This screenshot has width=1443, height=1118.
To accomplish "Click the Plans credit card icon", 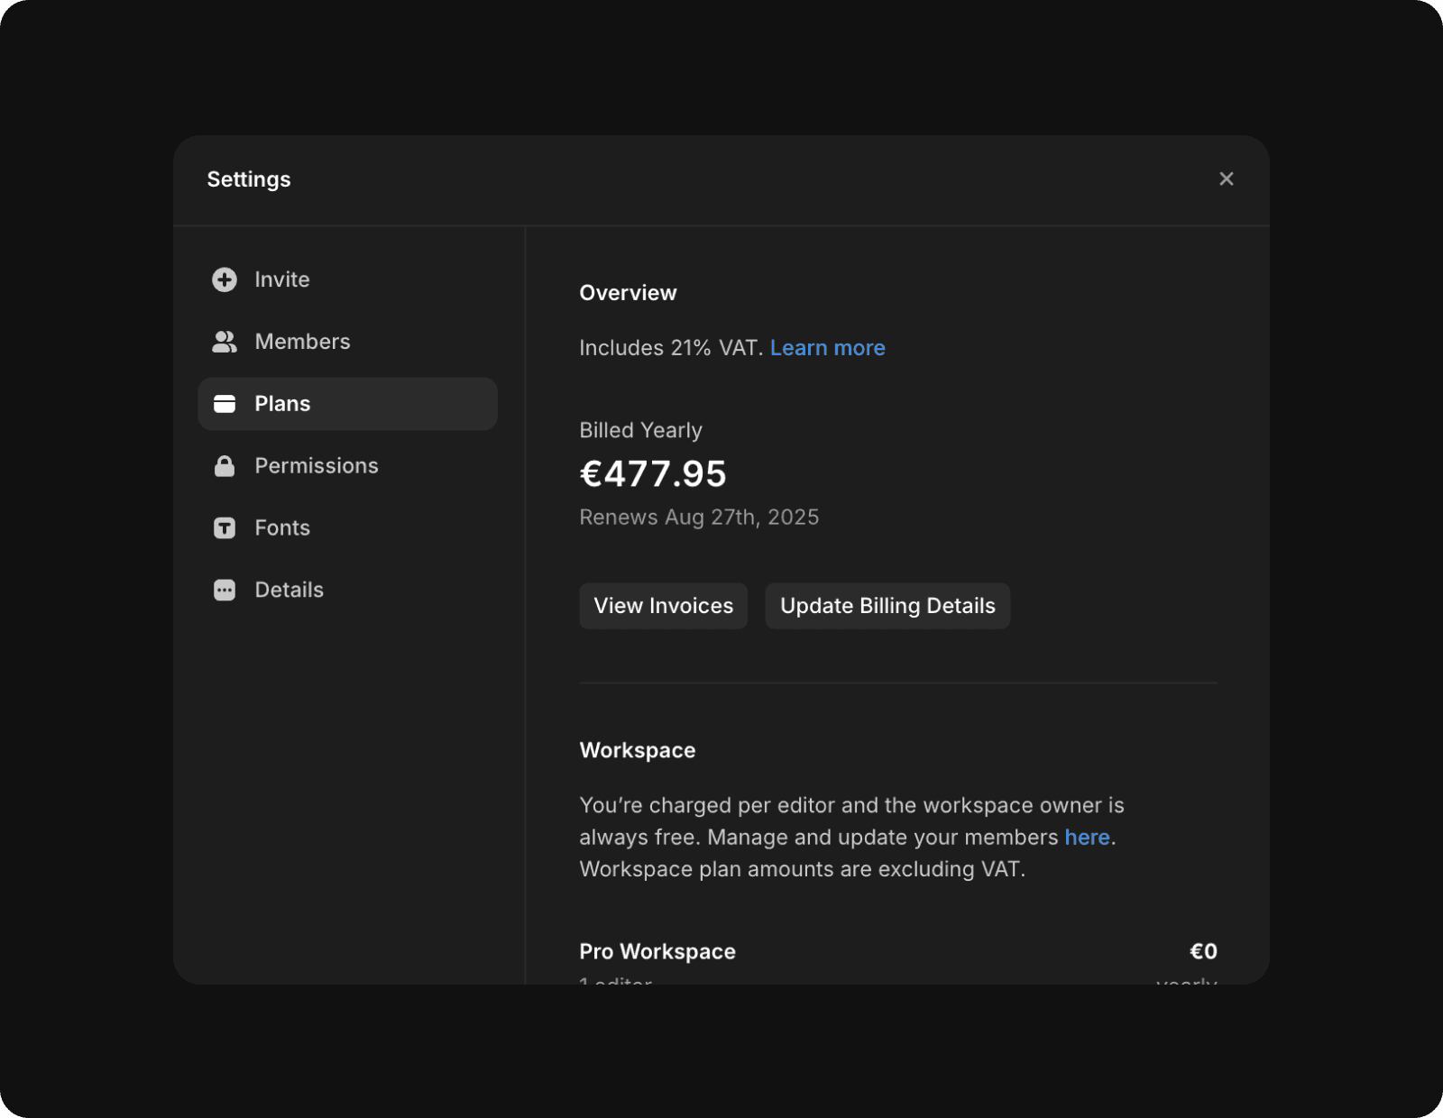I will pyautogui.click(x=225, y=404).
